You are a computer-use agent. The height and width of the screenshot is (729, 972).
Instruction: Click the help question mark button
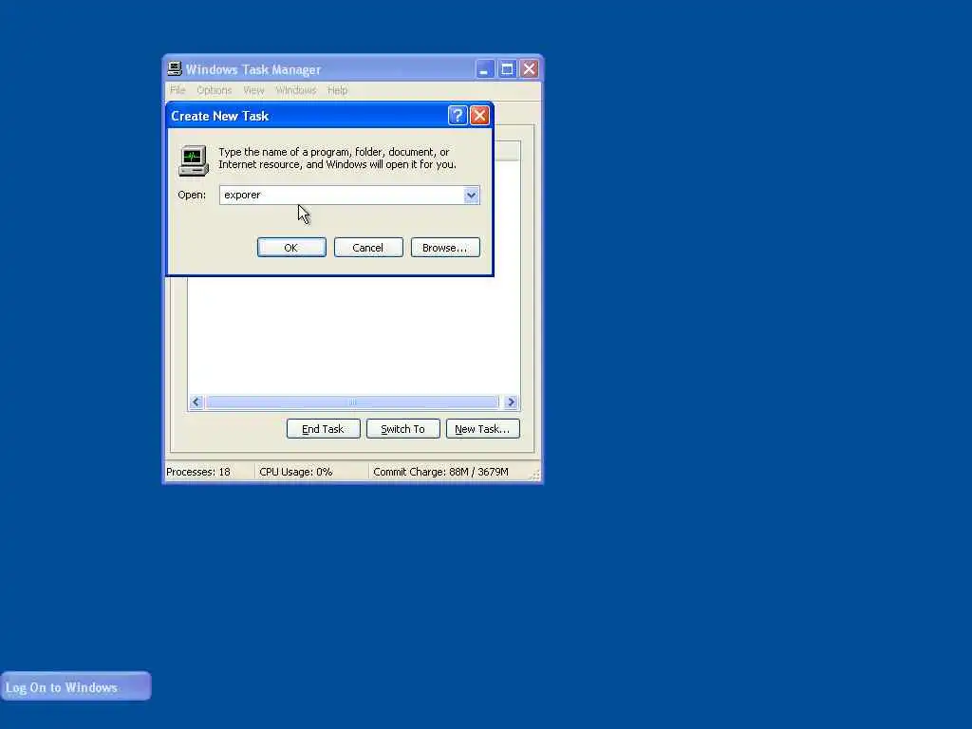457,115
